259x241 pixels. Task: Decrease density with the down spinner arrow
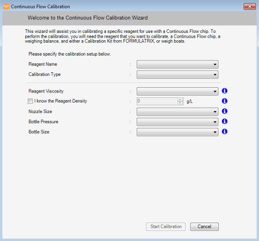[180, 103]
